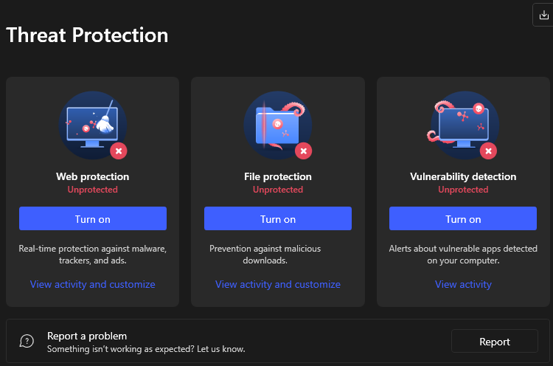The image size is (553, 366).
Task: Click the Report a problem title text
Action: click(87, 336)
